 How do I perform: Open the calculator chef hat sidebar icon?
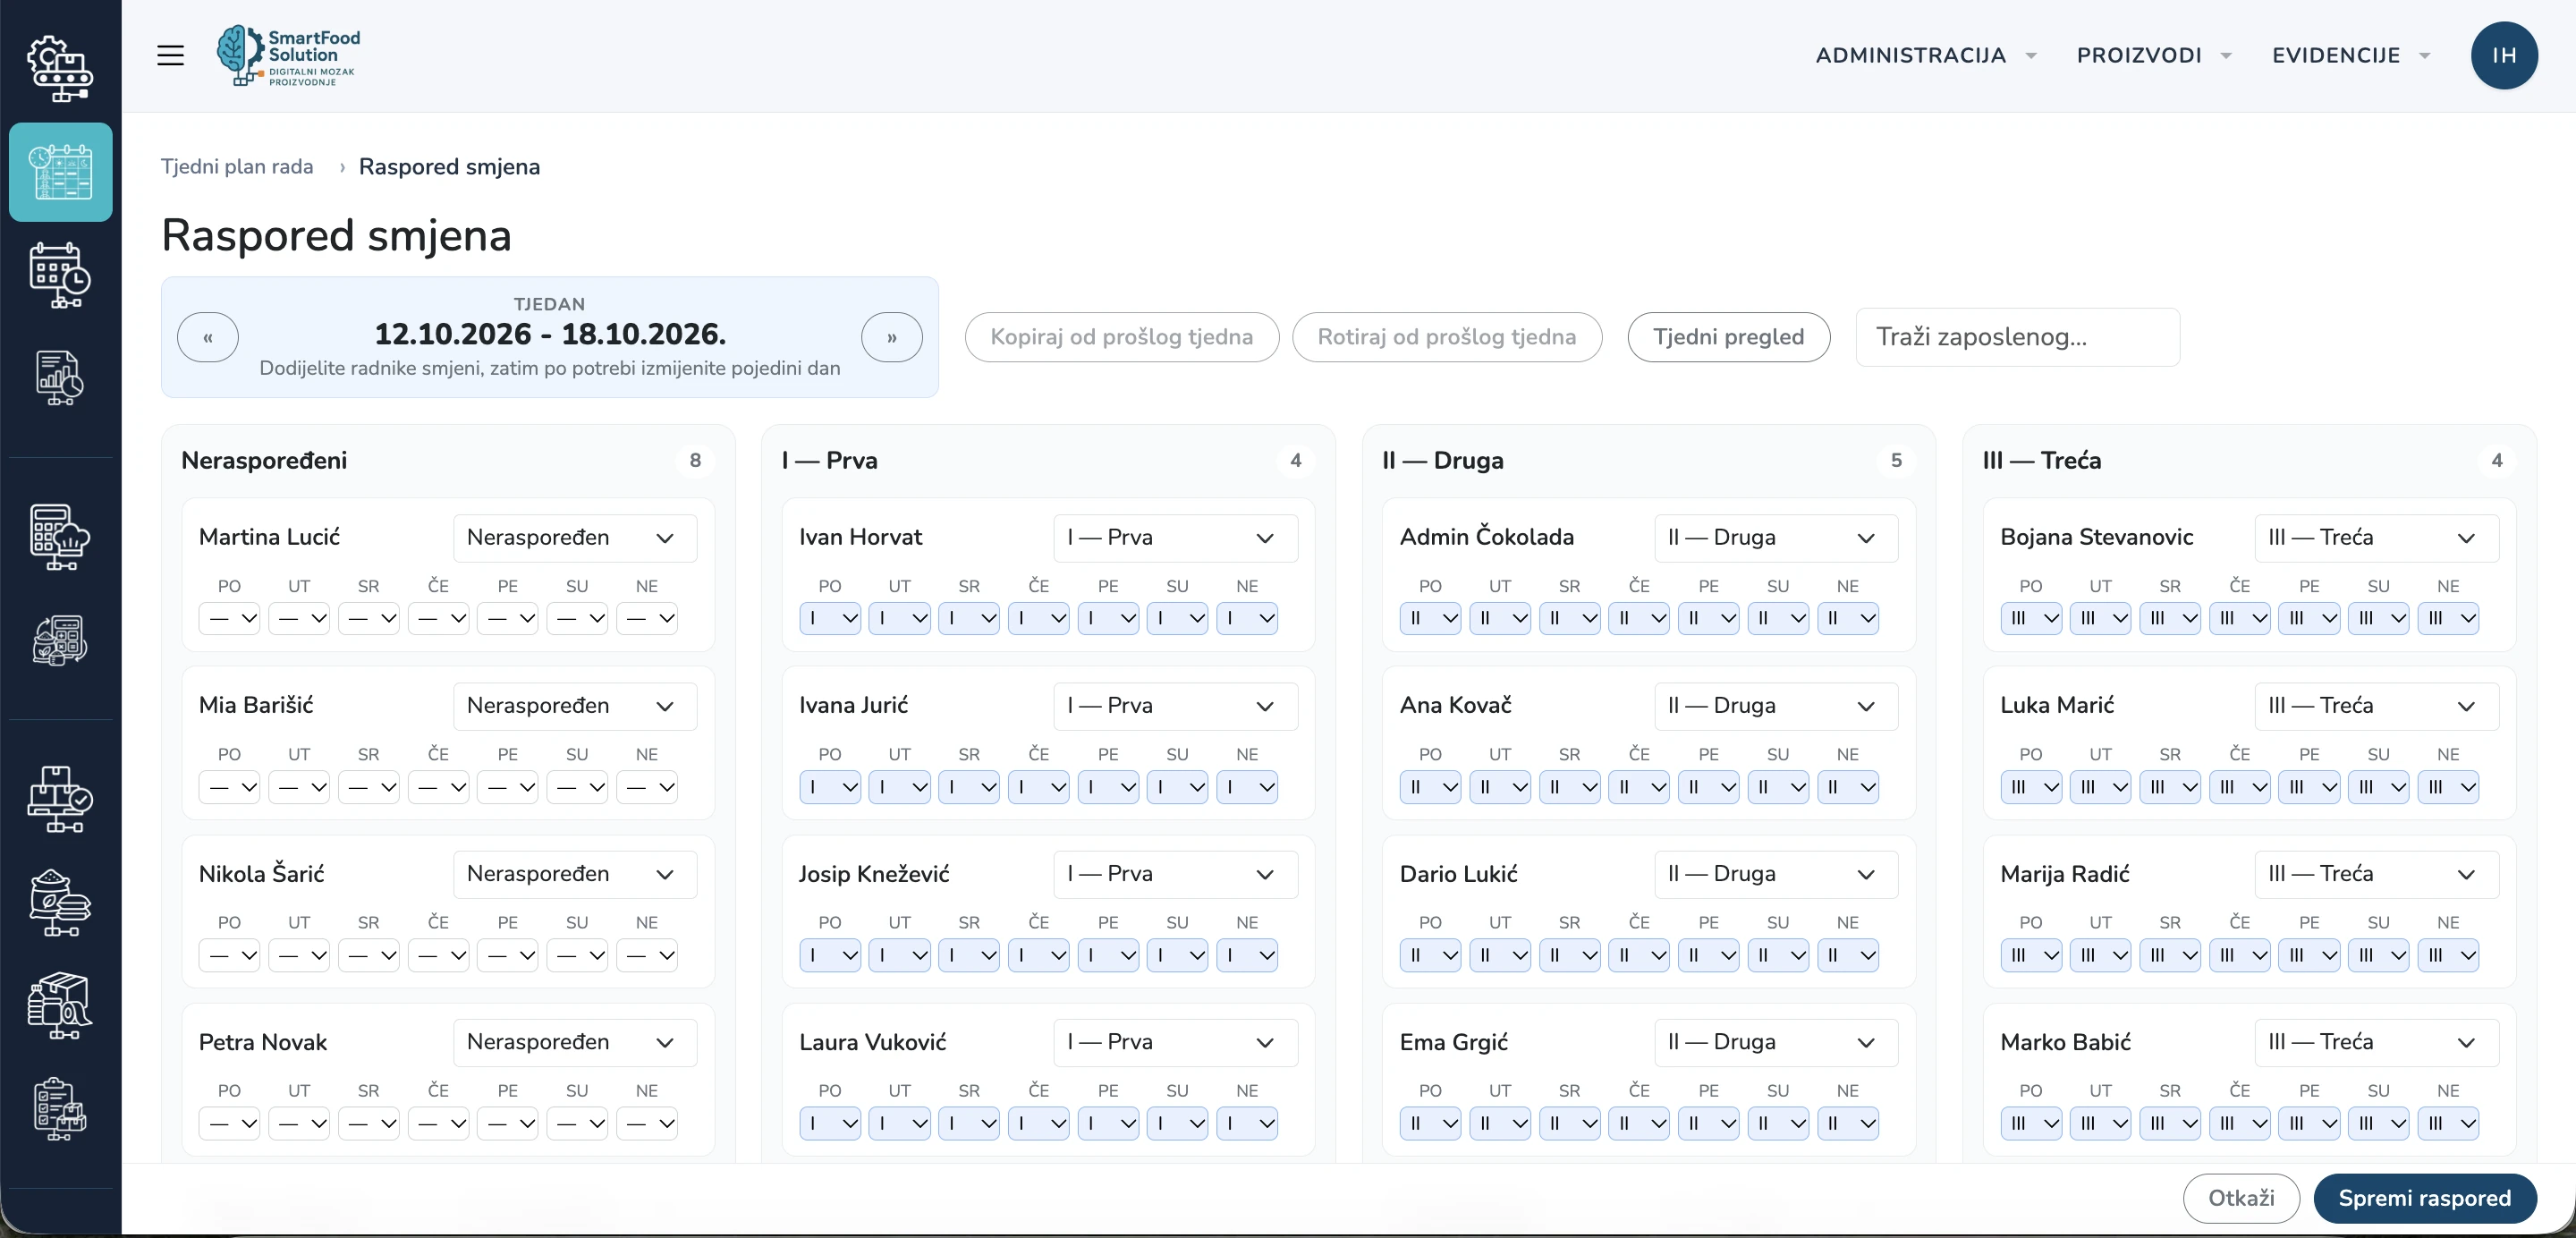tap(61, 537)
